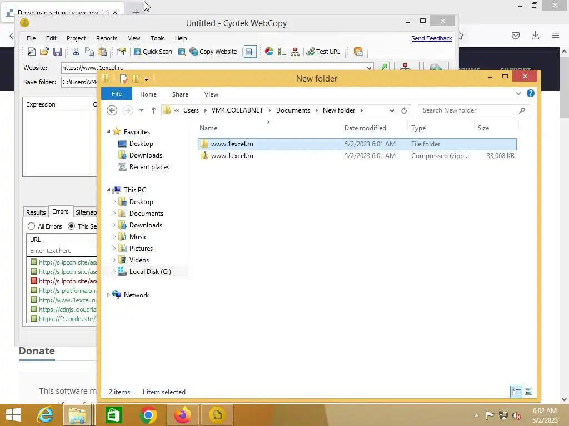Screen dimensions: 569x426
Task: Toggle the auto-scroll list icon in WebCopy toolbar
Action: tap(250, 52)
